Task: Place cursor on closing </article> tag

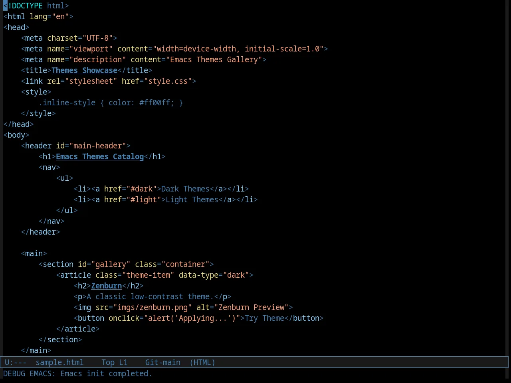Action: pos(78,329)
